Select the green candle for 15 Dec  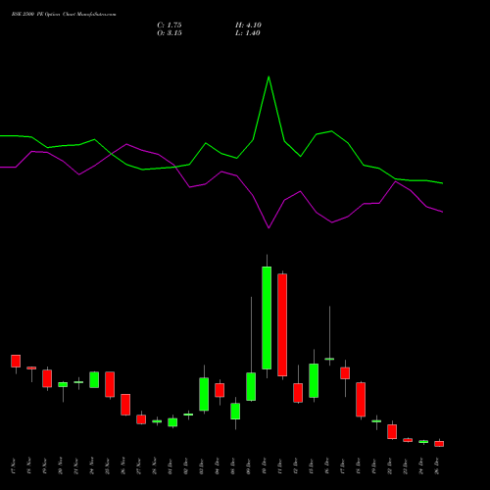point(314,380)
